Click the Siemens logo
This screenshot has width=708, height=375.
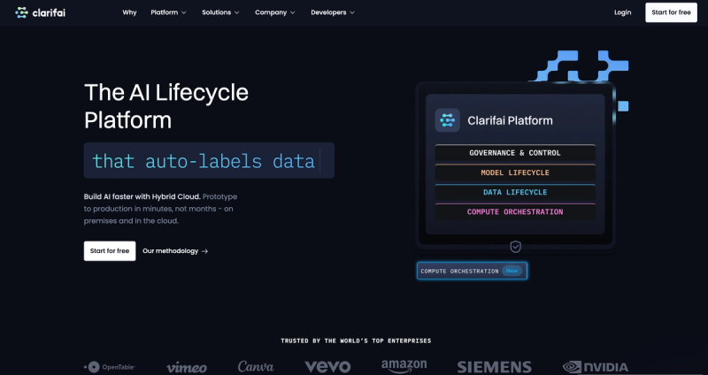click(x=494, y=367)
